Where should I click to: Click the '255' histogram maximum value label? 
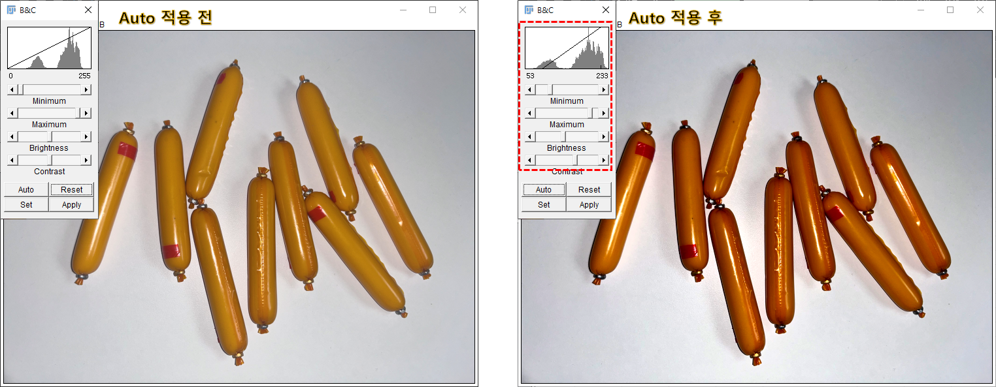coord(84,76)
